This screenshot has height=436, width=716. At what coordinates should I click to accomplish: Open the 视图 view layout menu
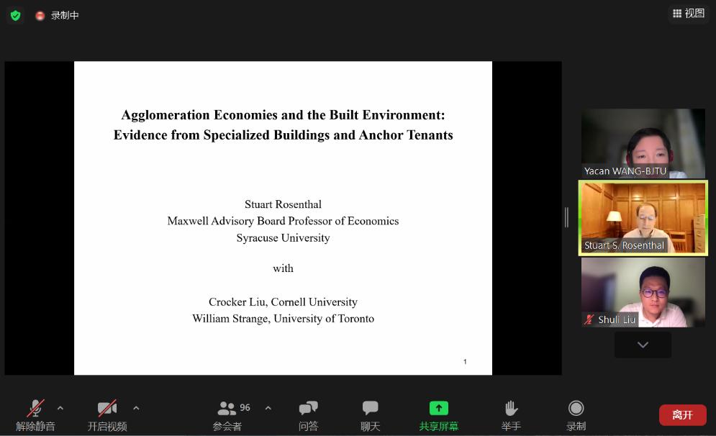coord(689,13)
